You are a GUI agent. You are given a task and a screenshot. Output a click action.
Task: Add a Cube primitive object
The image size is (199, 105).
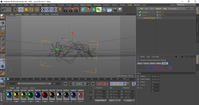[x=83, y=10]
